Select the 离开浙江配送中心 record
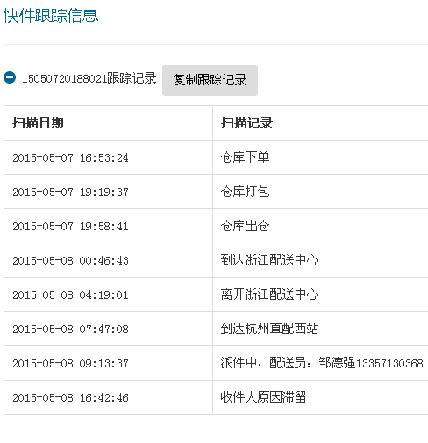428x443 pixels. [269, 294]
